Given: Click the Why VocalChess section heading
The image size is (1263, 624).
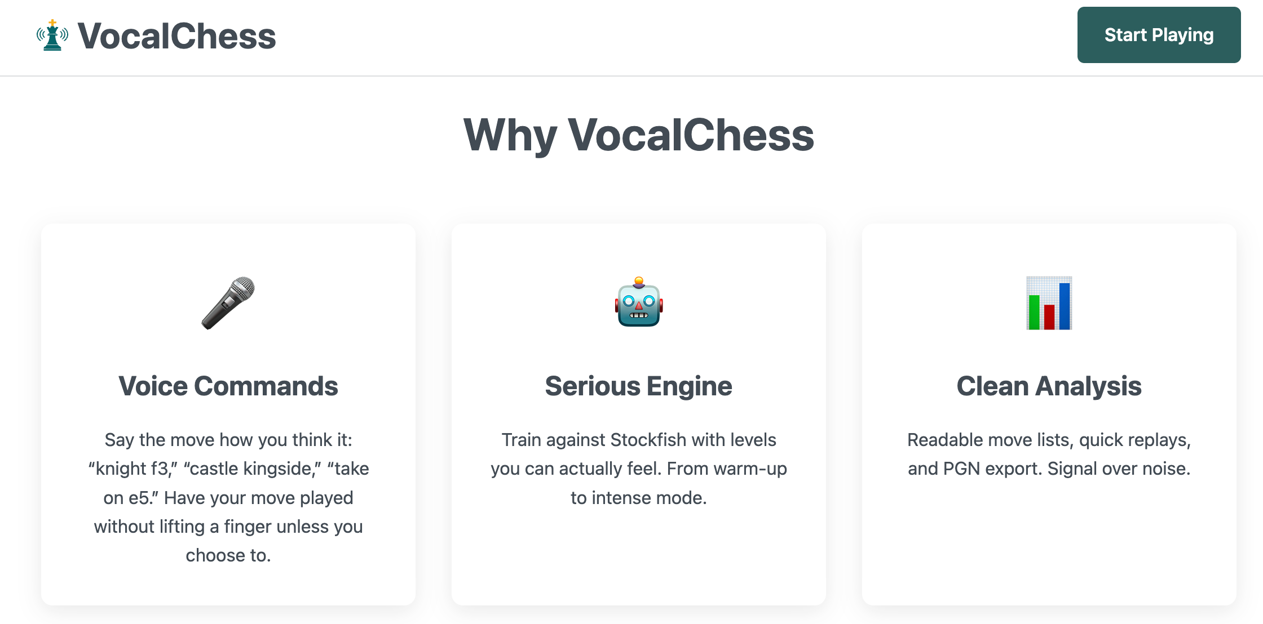Looking at the screenshot, I should click(638, 135).
